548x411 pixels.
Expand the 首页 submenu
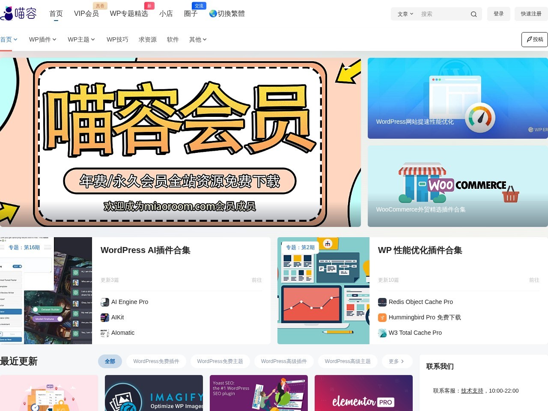click(x=16, y=39)
